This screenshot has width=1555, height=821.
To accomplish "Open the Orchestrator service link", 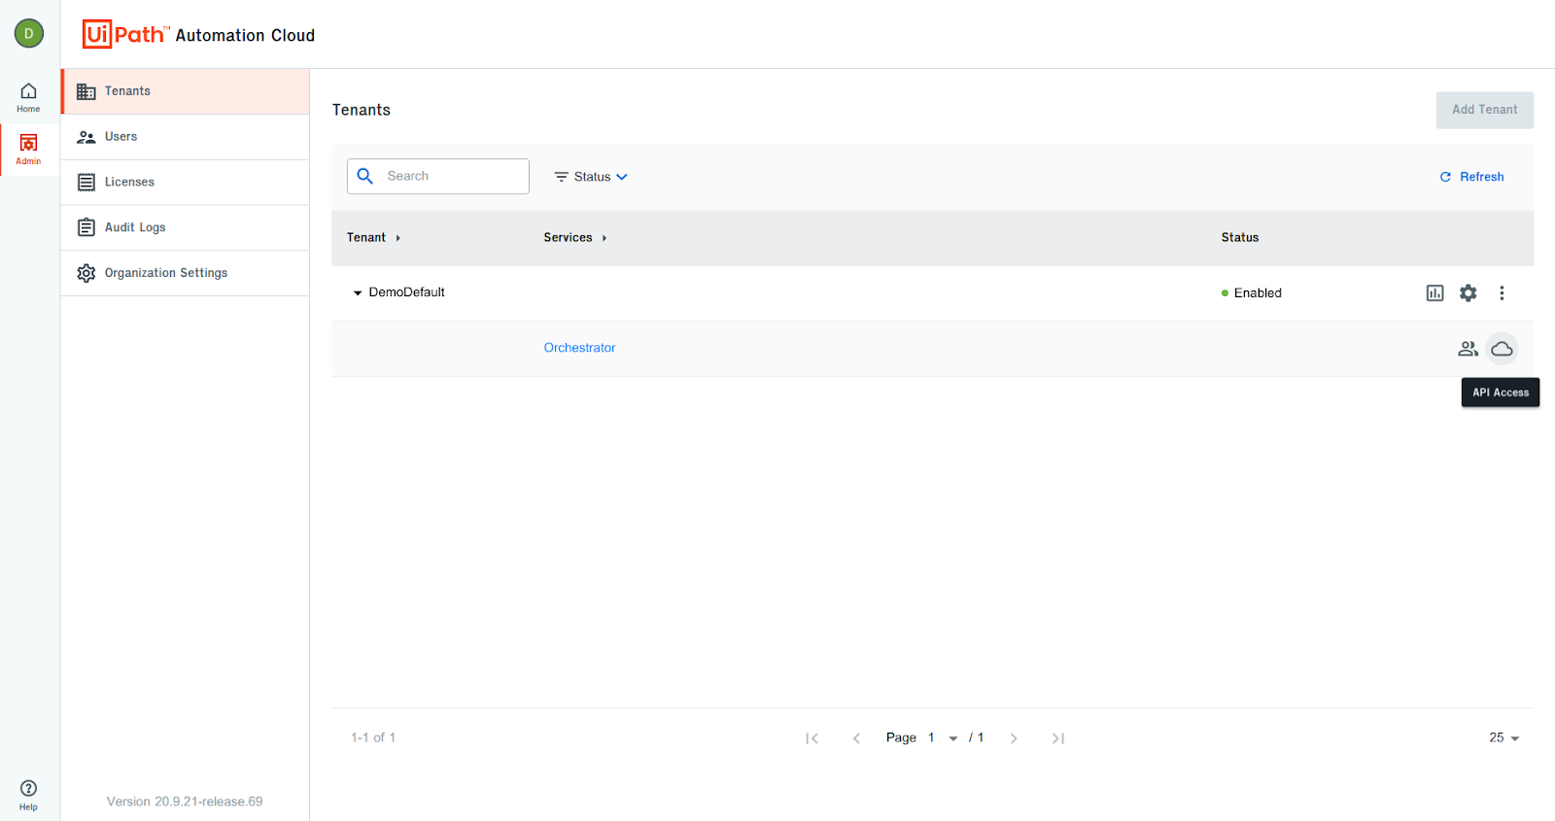I will pyautogui.click(x=579, y=348).
